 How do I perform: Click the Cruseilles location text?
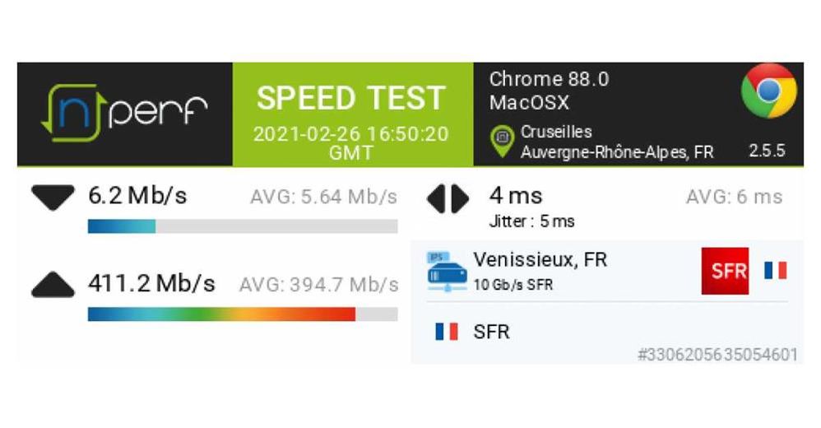click(556, 132)
